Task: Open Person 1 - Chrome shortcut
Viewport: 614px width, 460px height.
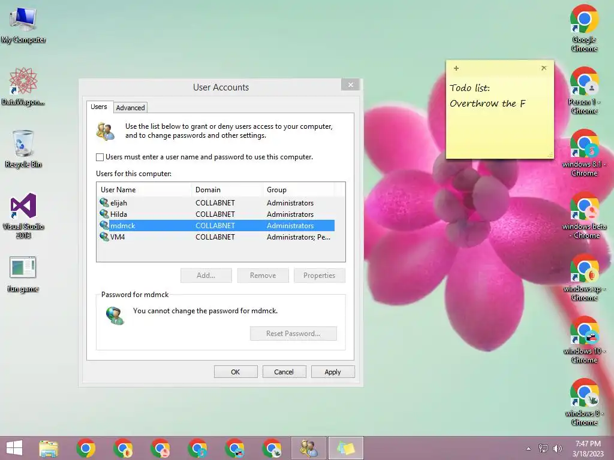Action: (584, 90)
